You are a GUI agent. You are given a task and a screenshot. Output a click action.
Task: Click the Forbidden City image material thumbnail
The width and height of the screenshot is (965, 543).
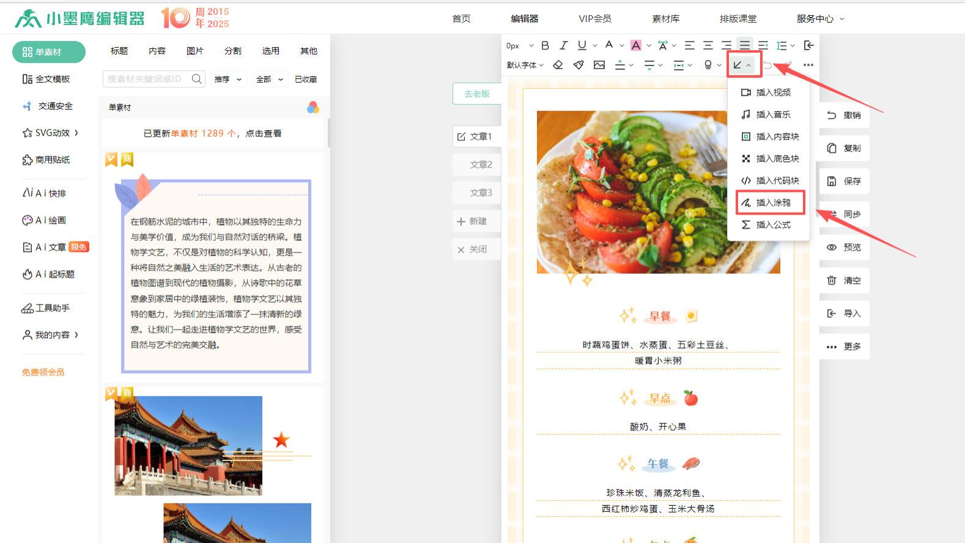tap(188, 445)
